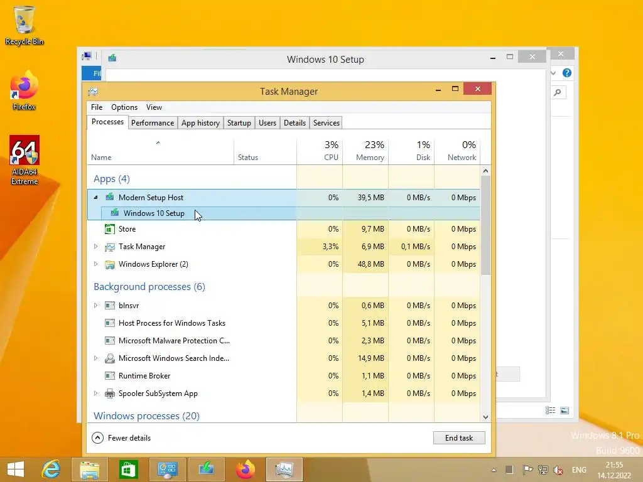The image size is (643, 482).
Task: Click the scroll down arrow in the process list
Action: pyautogui.click(x=485, y=417)
